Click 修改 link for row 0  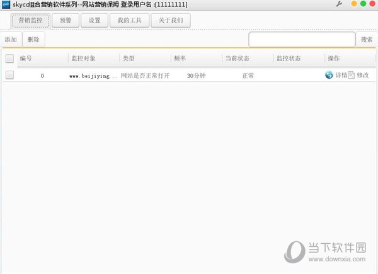(x=363, y=76)
